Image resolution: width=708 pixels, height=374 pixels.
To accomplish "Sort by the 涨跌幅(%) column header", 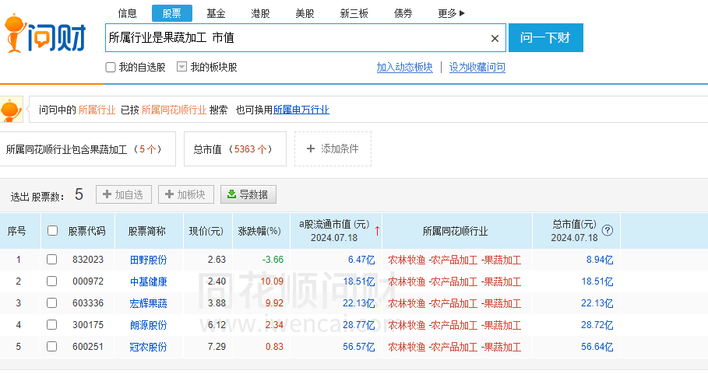I will tap(259, 231).
